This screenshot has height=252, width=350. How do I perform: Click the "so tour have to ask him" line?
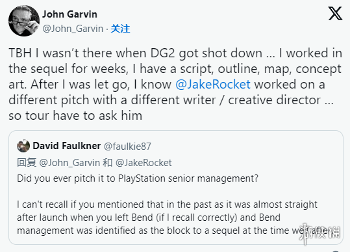pyautogui.click(x=75, y=116)
